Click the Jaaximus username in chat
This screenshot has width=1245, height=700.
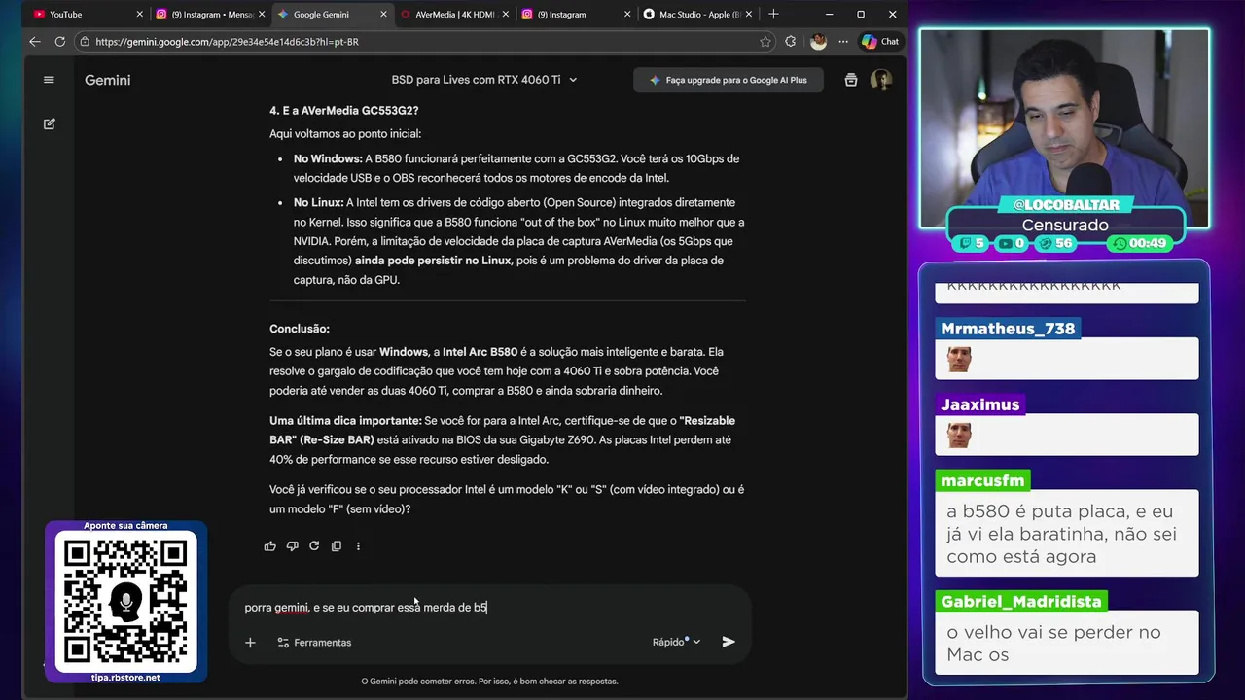point(979,404)
